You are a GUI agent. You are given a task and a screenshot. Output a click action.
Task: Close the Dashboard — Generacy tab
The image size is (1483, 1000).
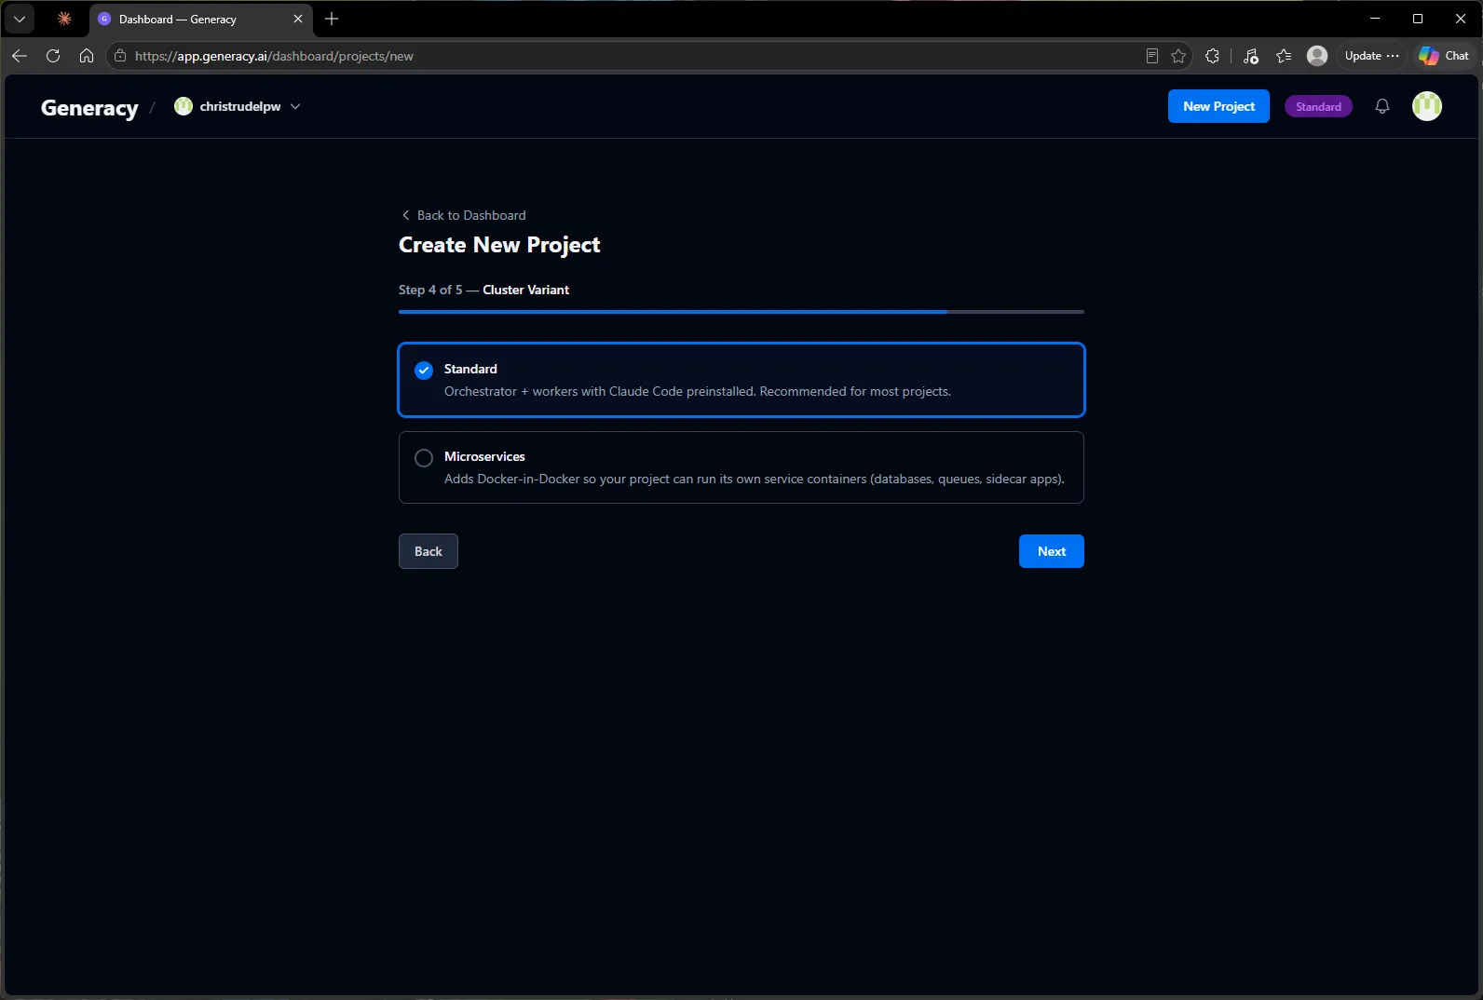pos(298,19)
